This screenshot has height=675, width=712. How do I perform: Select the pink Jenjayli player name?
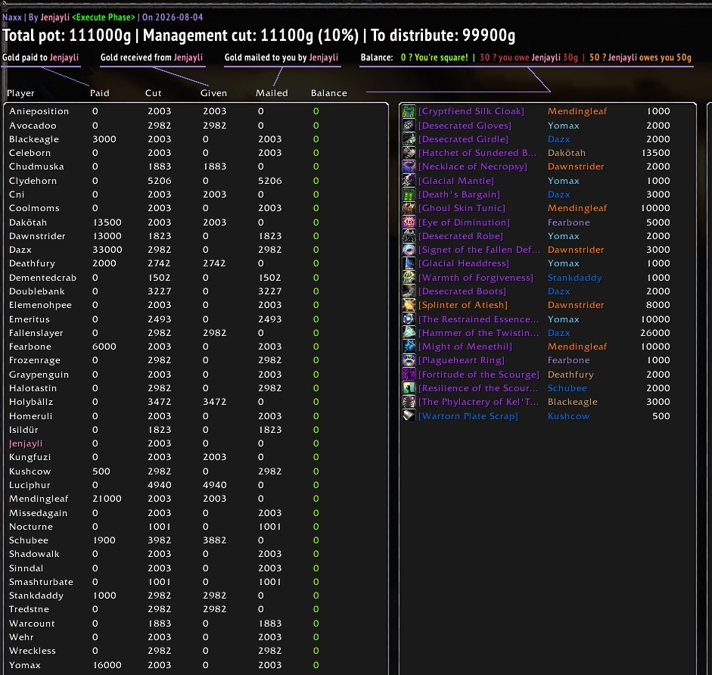tap(26, 443)
